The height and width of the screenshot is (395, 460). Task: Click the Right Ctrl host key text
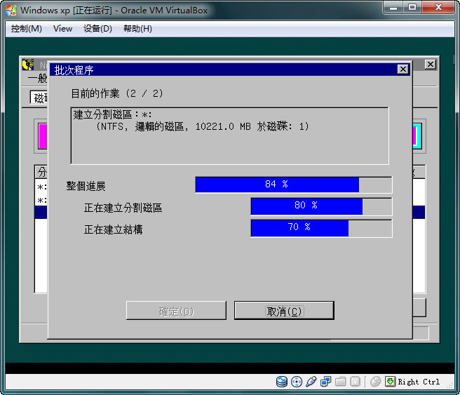(419, 382)
